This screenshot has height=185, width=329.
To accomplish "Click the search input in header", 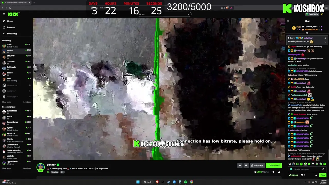I will pyautogui.click(x=164, y=14).
